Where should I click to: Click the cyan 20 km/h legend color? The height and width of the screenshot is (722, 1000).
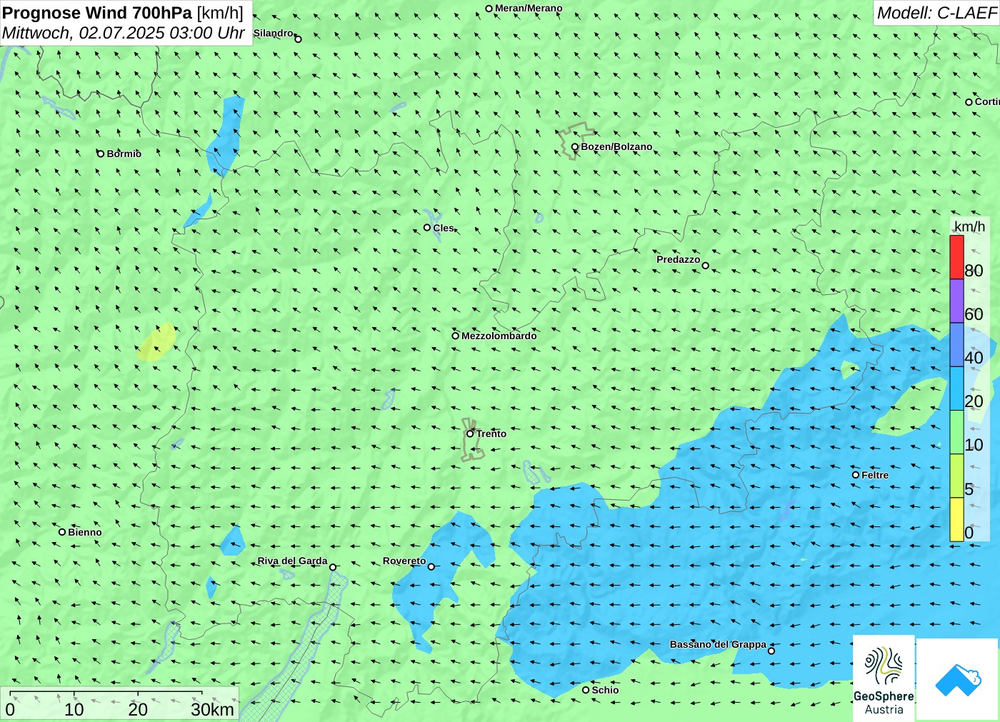(956, 388)
